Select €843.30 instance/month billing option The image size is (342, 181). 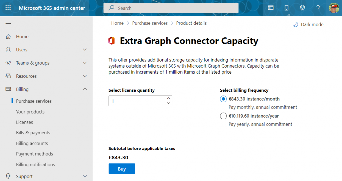[223, 99]
